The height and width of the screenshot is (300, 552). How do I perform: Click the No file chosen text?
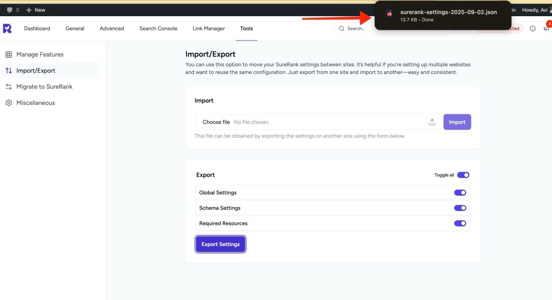point(251,122)
